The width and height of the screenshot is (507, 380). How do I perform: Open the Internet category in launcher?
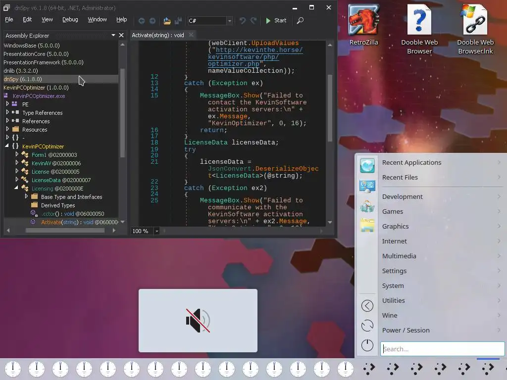pos(441,241)
